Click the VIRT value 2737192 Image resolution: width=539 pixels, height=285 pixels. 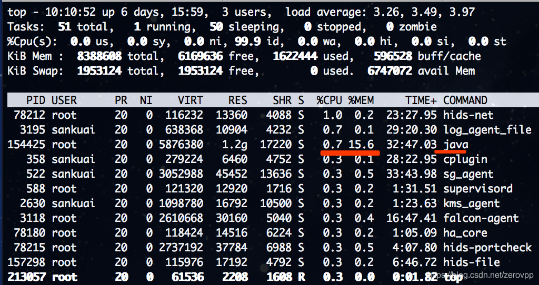(x=181, y=248)
